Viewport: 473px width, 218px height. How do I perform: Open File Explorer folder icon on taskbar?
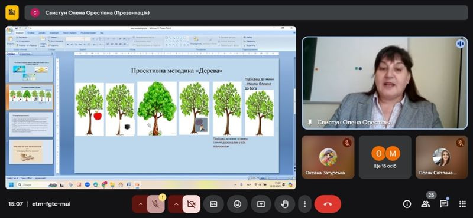[x=112, y=184]
